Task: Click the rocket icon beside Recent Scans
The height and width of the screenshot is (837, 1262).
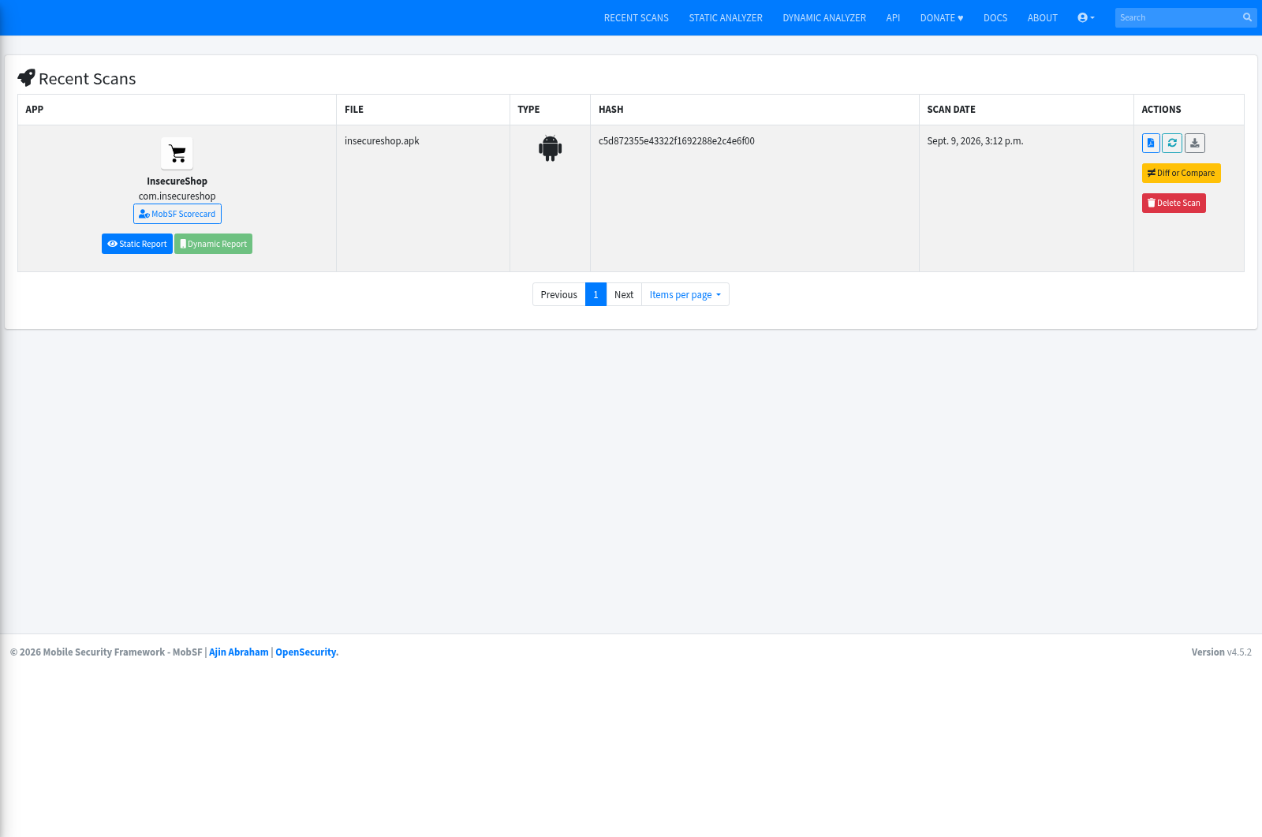Action: pyautogui.click(x=26, y=78)
